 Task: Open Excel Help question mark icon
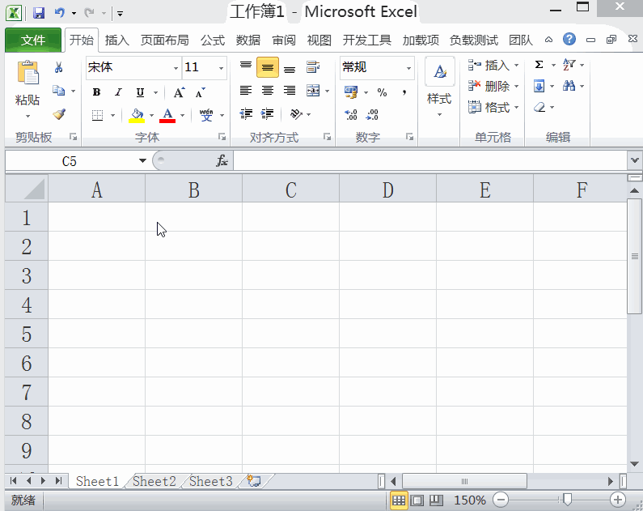pos(569,40)
